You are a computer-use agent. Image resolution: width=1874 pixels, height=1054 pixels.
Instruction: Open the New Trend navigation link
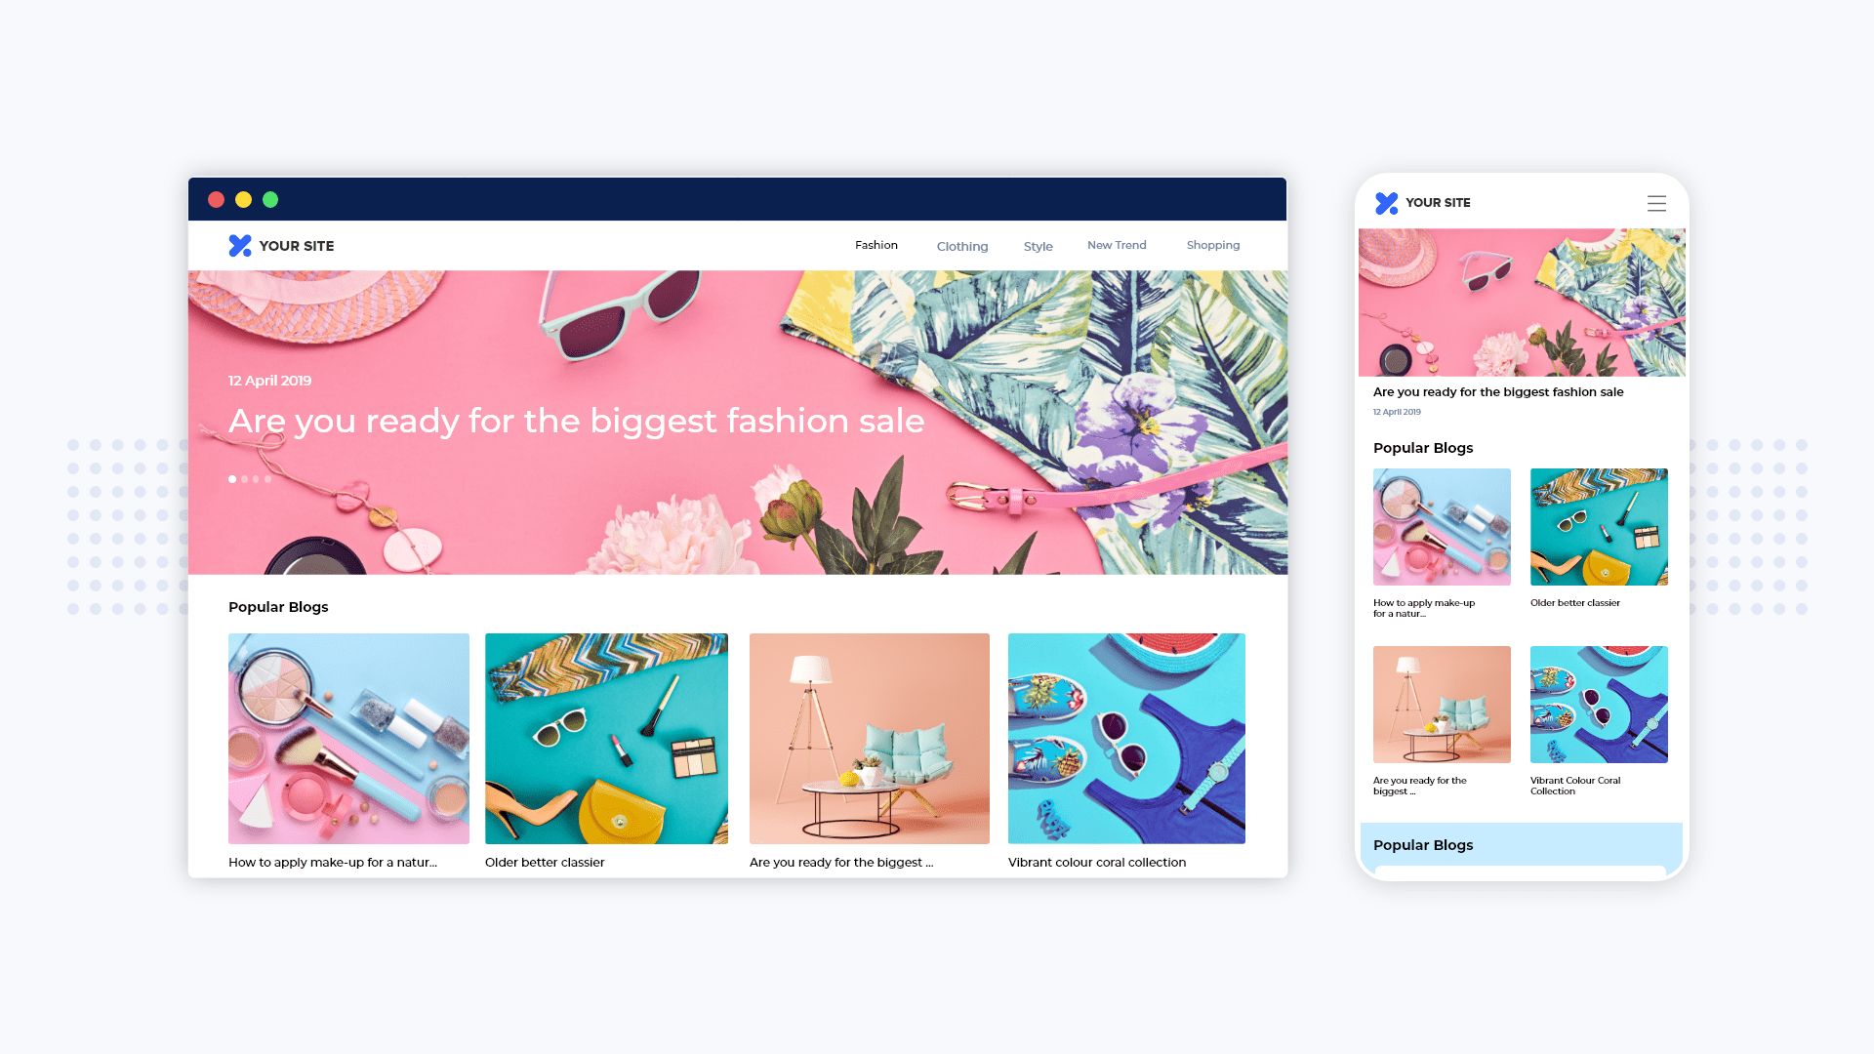pyautogui.click(x=1116, y=245)
